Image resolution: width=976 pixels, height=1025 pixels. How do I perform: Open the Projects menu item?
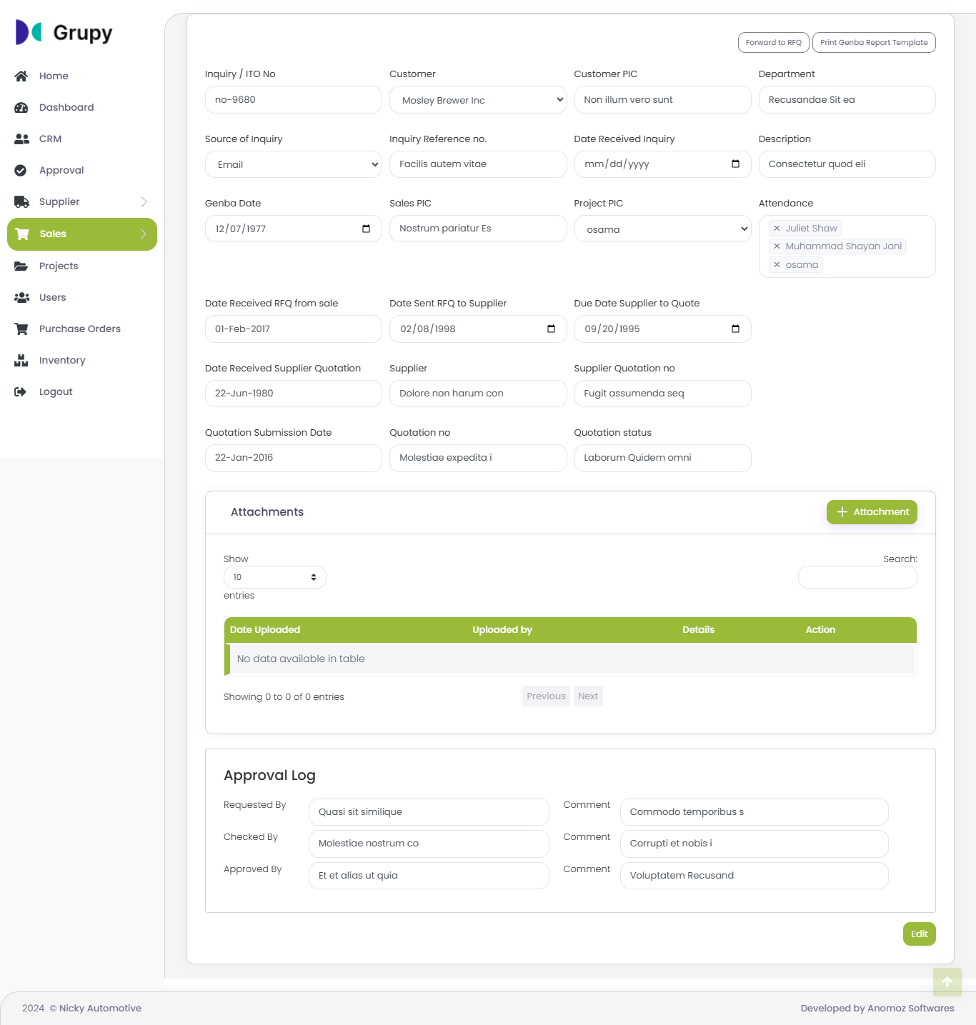59,266
